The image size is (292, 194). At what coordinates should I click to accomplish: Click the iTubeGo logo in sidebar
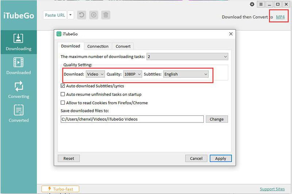tap(19, 16)
